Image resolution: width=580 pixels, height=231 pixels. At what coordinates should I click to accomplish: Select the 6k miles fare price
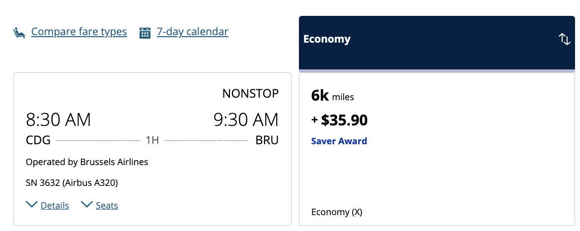(333, 97)
